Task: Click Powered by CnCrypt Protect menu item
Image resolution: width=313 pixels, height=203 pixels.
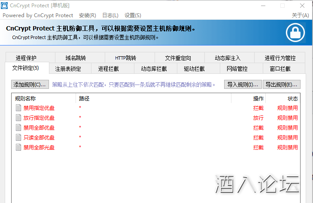Action: point(38,15)
